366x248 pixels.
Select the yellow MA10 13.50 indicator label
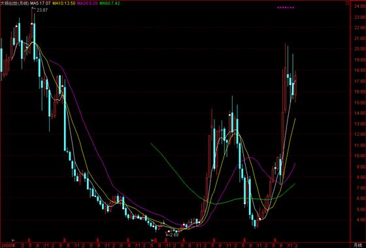64,3
